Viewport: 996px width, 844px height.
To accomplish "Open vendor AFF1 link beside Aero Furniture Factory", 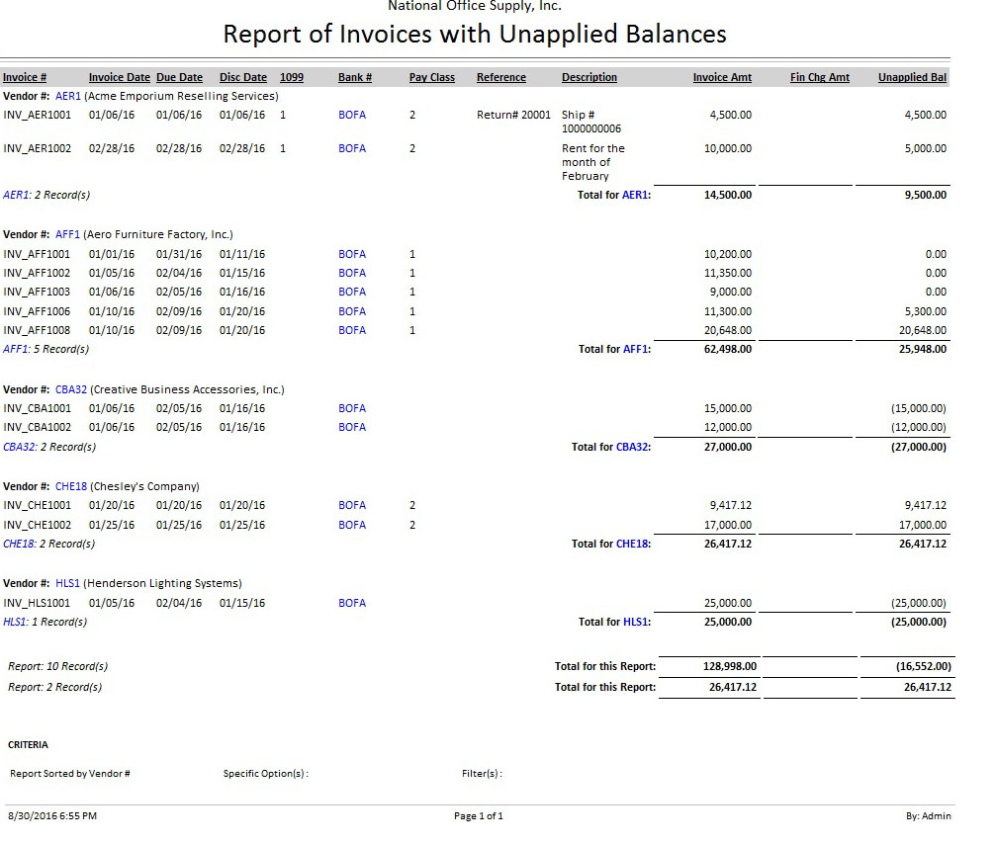I will (68, 235).
